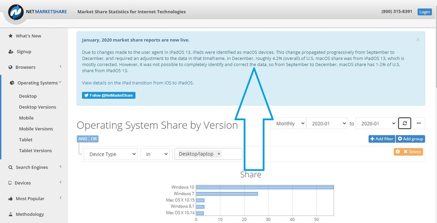Click the Follow @NetMarketShare Twitter button
Viewport: 437px width, 223px height.
(x=109, y=95)
